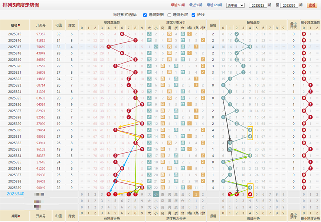The width and height of the screenshot is (321, 222).
Task: Toggle red 4 in 2025340 振幅走势 row
Action: pos(250,194)
